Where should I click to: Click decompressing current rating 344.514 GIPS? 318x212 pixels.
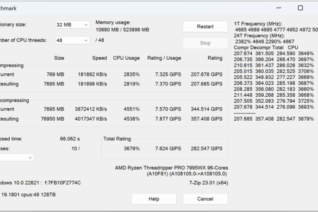click(x=207, y=109)
